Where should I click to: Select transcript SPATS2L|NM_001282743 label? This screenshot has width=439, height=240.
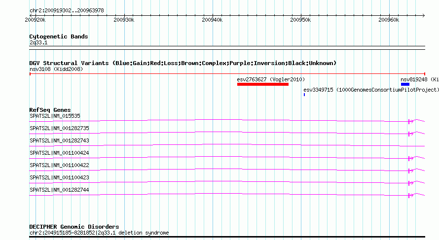[59, 140]
